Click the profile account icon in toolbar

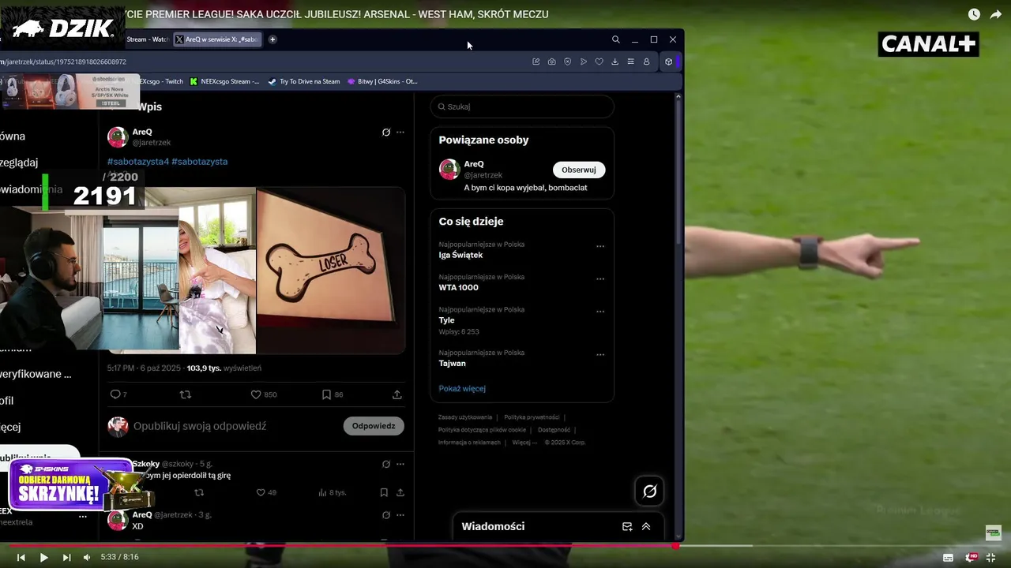click(646, 62)
